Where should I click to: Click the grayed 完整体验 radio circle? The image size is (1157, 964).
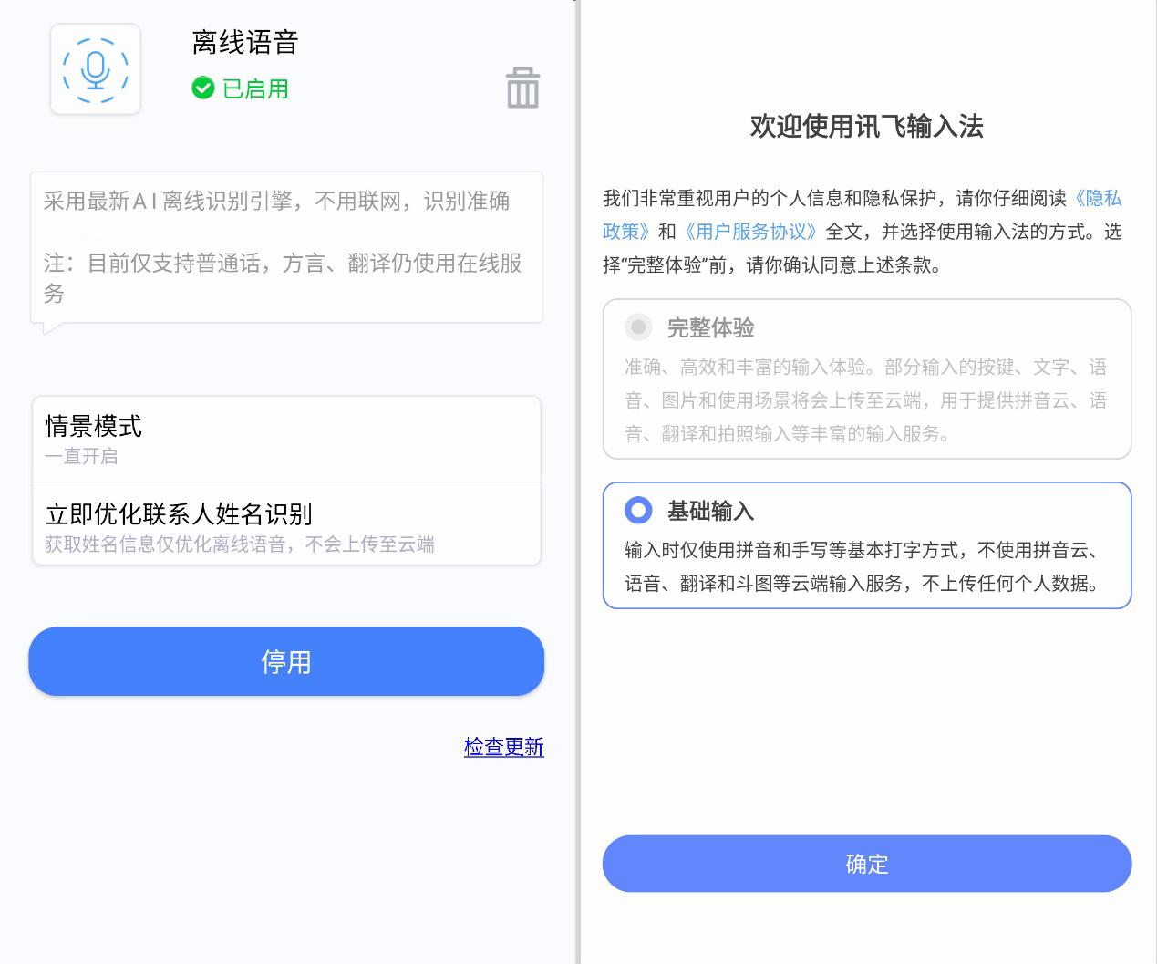tap(638, 328)
